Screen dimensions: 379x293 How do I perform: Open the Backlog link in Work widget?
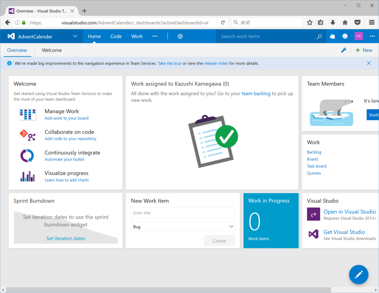click(314, 152)
